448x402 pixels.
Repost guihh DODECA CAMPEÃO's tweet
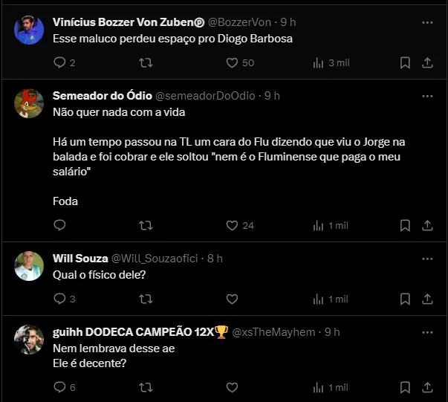[x=146, y=387]
